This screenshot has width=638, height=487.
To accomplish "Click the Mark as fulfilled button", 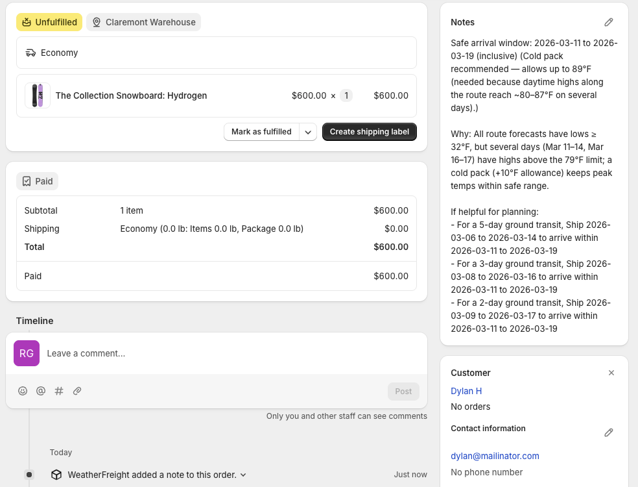I will click(261, 131).
